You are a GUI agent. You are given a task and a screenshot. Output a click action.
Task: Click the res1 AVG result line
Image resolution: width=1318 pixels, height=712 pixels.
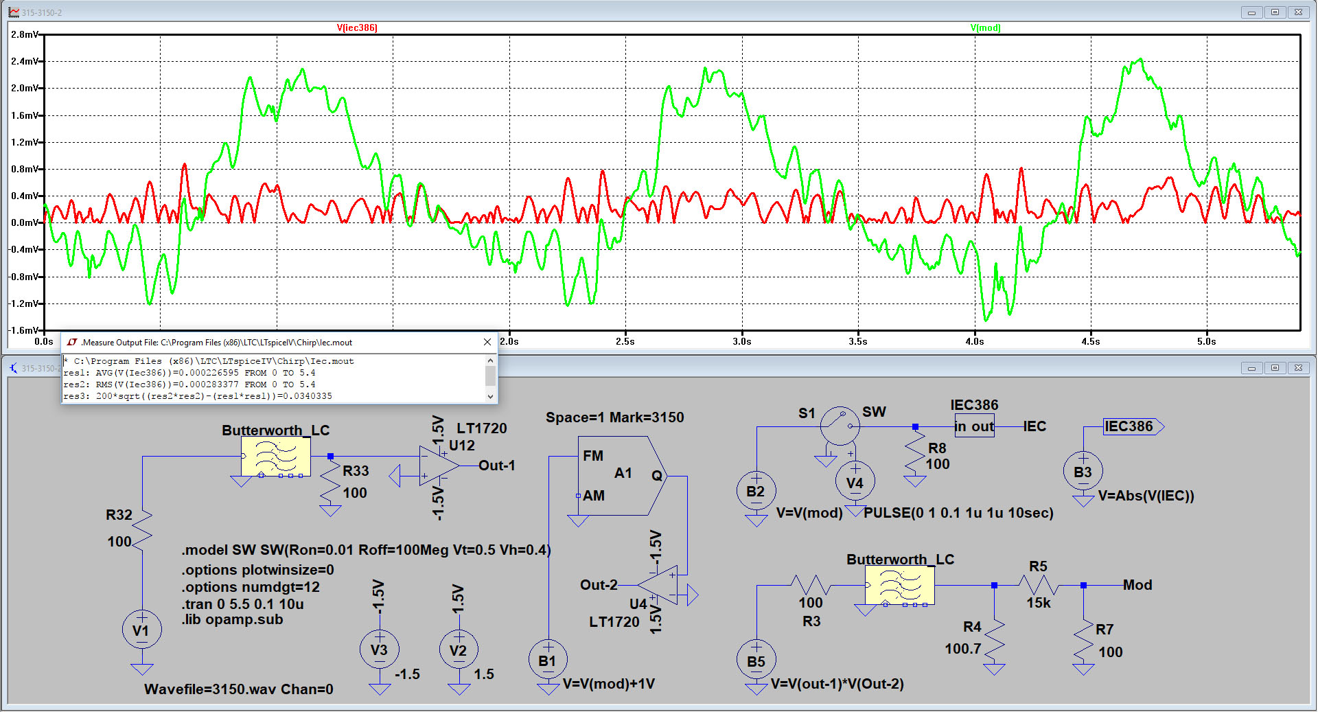(x=189, y=373)
